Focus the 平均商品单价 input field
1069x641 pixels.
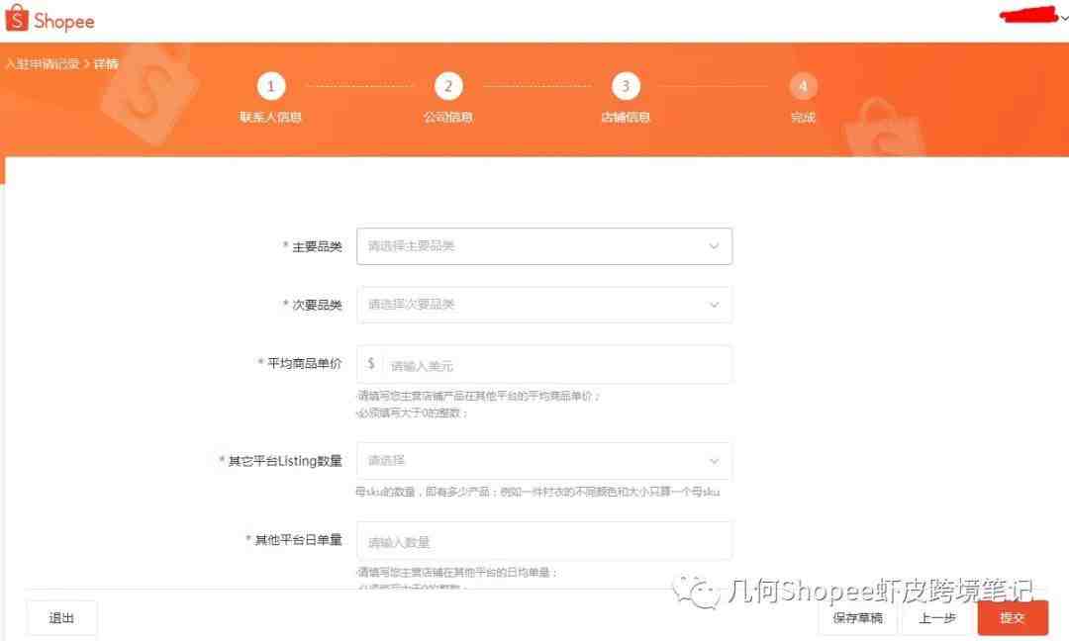pos(544,364)
